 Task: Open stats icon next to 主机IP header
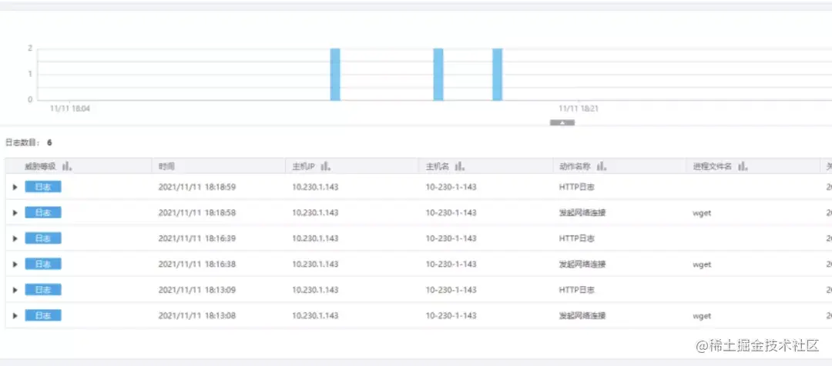click(327, 166)
